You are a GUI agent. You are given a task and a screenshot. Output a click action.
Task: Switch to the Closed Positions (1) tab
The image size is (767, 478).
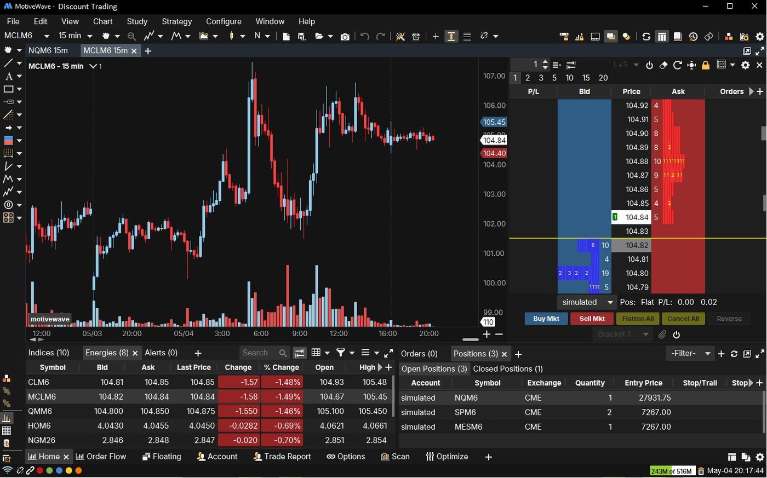tap(508, 369)
